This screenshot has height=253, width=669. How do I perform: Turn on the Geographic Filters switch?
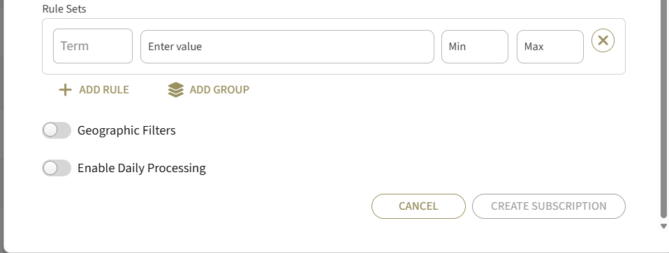[x=57, y=130]
